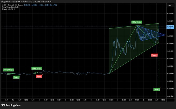This screenshot has width=176, height=109.
Task: Click the 0.003500 price axis label
Action: coord(171,66)
